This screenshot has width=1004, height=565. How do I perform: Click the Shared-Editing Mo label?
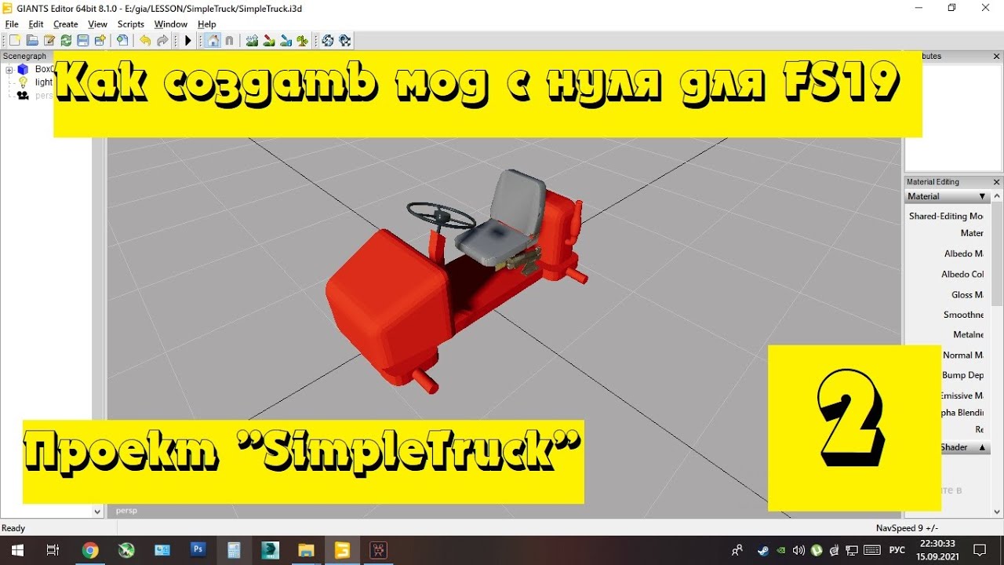click(946, 216)
